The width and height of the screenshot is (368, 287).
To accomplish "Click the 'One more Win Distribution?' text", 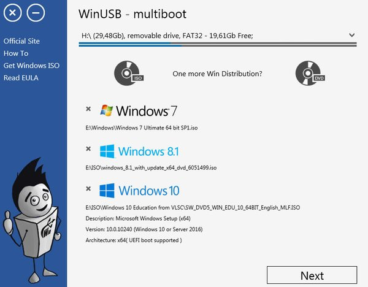I will coord(217,74).
